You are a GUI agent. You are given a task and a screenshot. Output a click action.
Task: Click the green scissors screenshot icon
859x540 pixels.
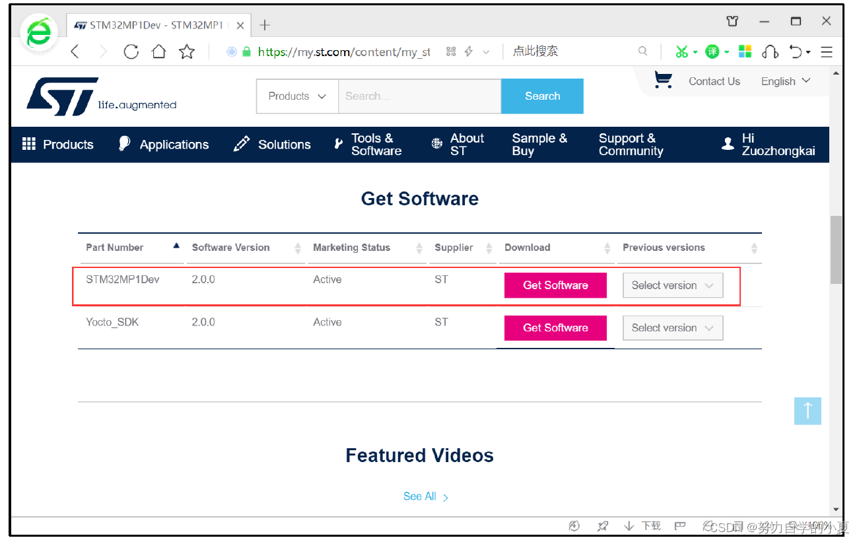click(x=681, y=51)
